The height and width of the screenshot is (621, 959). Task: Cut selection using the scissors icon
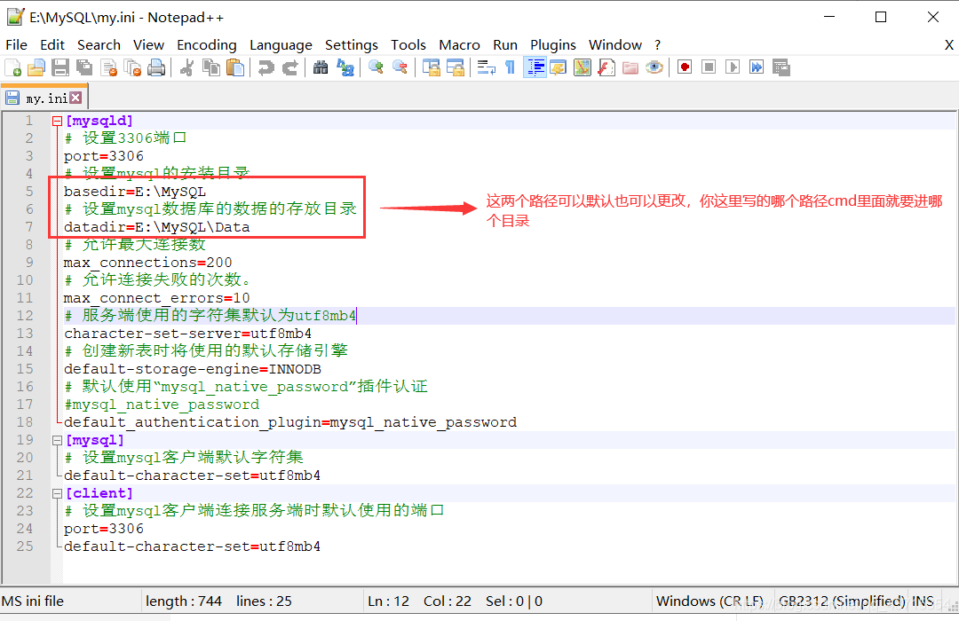click(x=187, y=67)
